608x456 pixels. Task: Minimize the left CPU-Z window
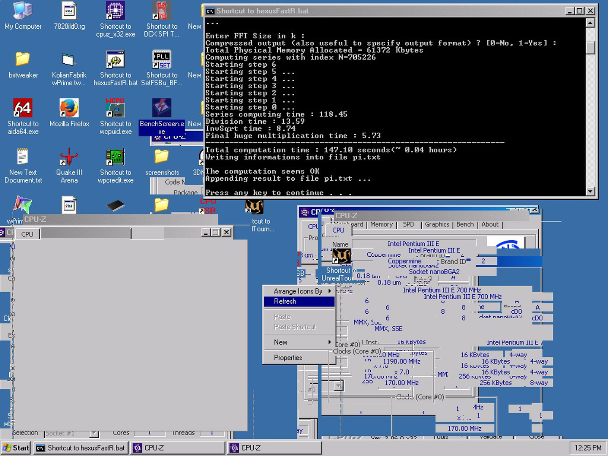(206, 232)
